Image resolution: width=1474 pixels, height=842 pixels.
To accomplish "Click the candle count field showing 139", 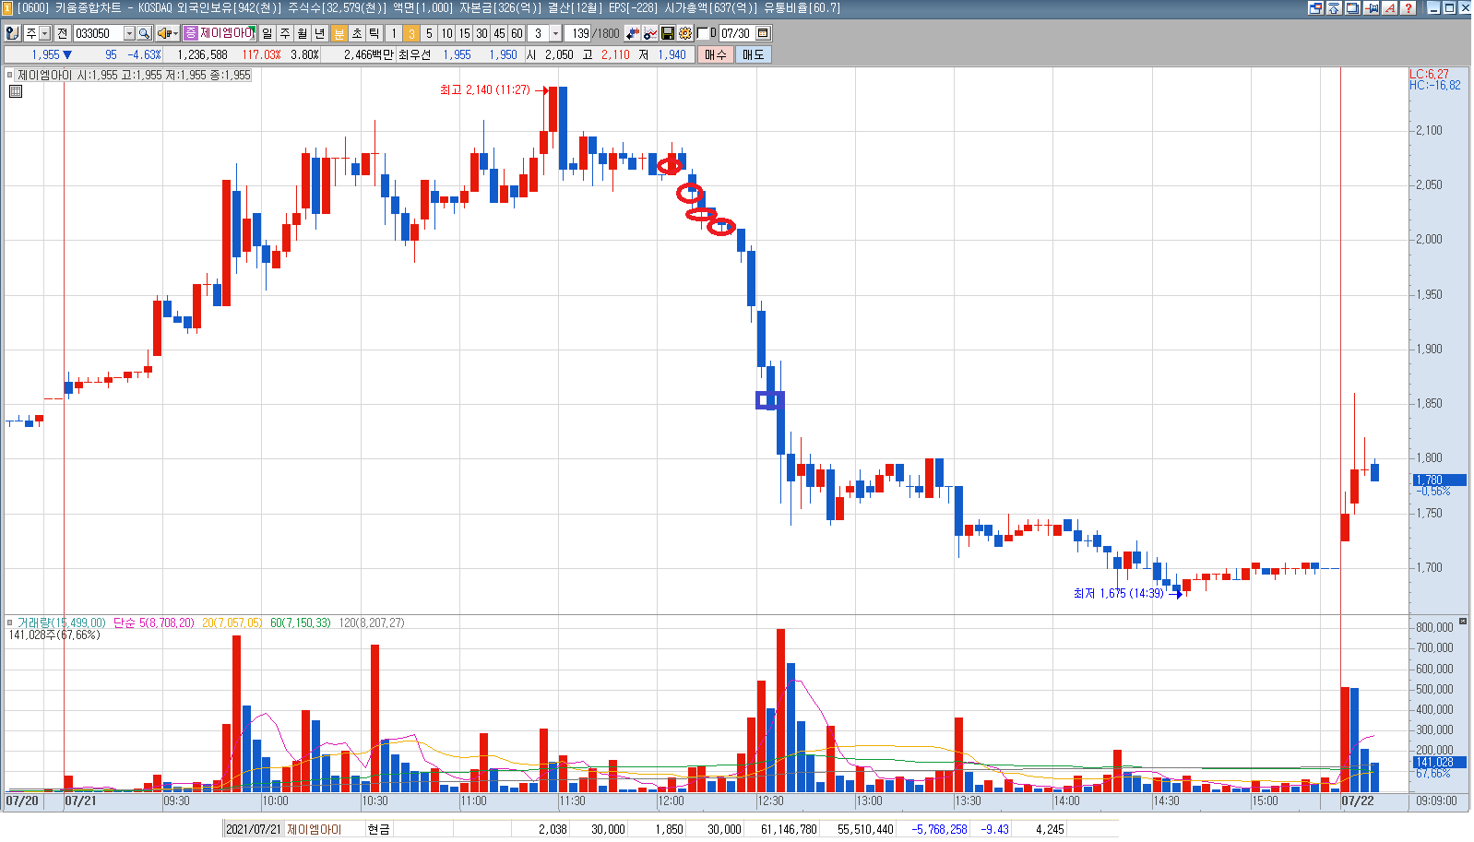I will 578,33.
